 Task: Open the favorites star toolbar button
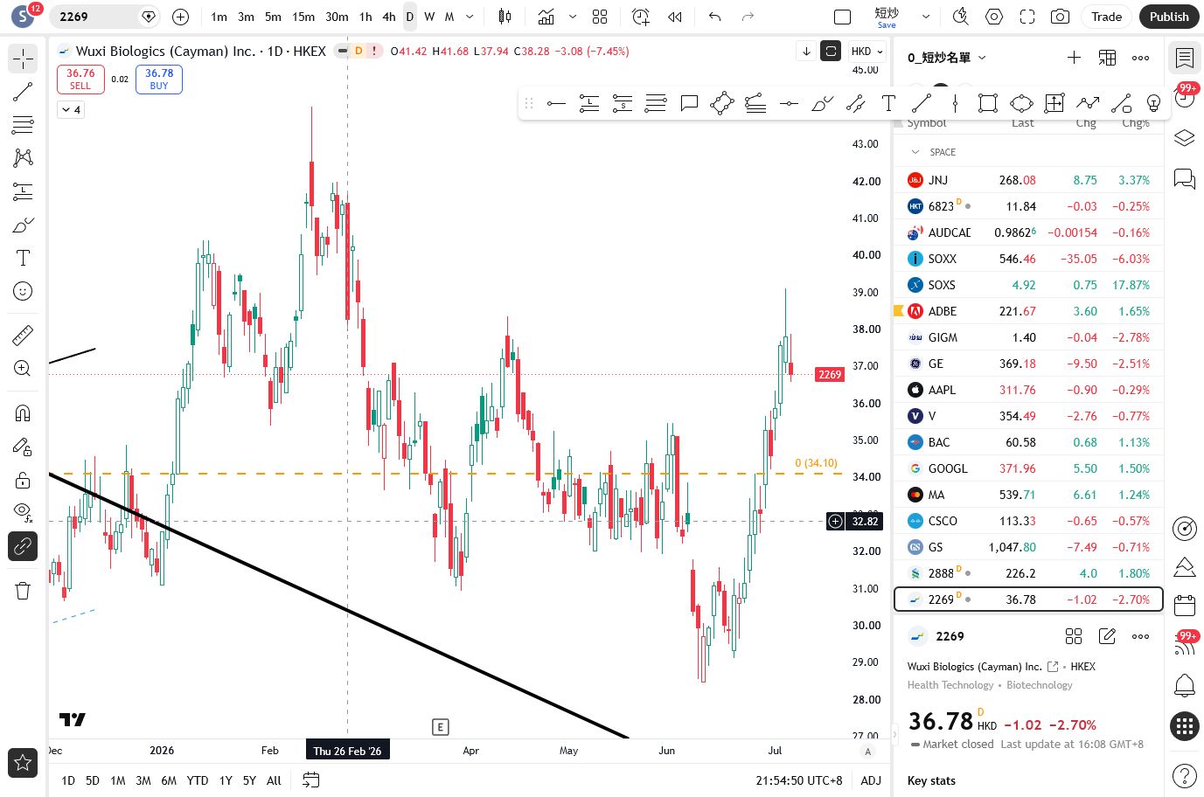23,763
